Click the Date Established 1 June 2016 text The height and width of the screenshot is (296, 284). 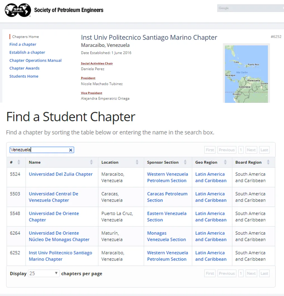pos(106,53)
